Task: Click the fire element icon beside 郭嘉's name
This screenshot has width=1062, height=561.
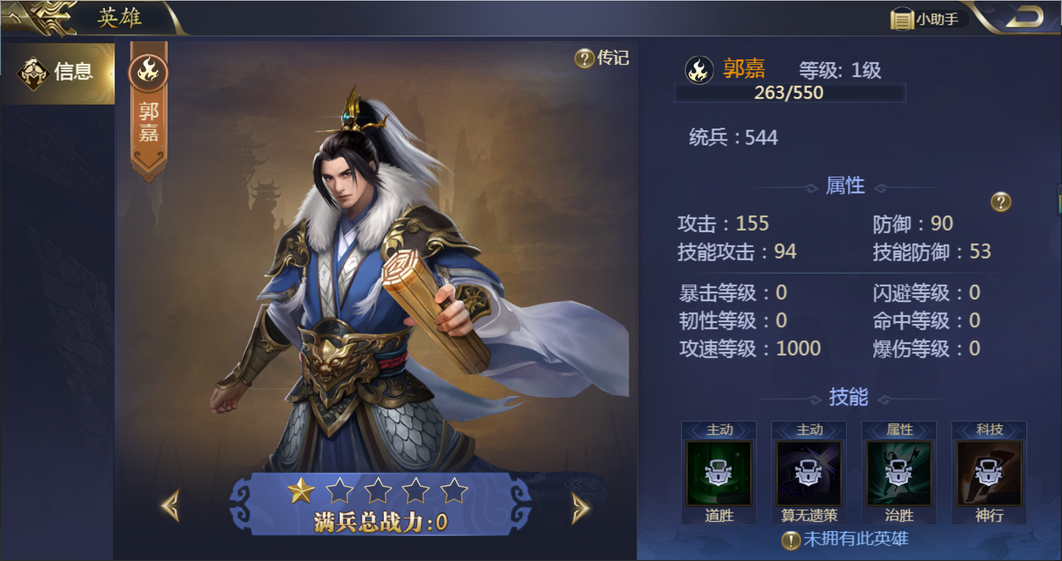Action: pyautogui.click(x=699, y=70)
